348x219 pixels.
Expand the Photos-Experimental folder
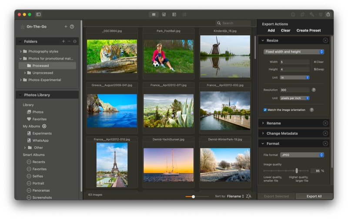point(20,80)
